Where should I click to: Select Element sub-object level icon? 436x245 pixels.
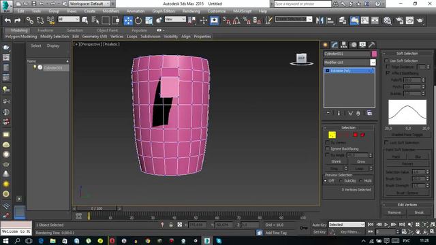click(x=362, y=135)
